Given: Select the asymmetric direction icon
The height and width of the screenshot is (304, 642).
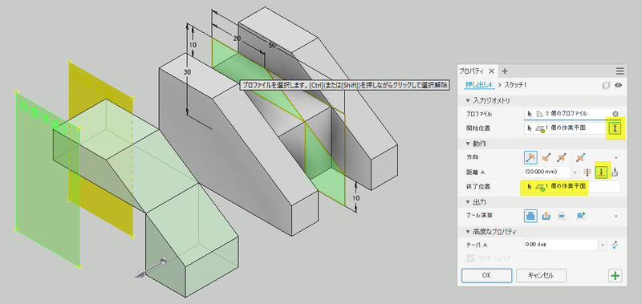Looking at the screenshot, I should pyautogui.click(x=579, y=157).
